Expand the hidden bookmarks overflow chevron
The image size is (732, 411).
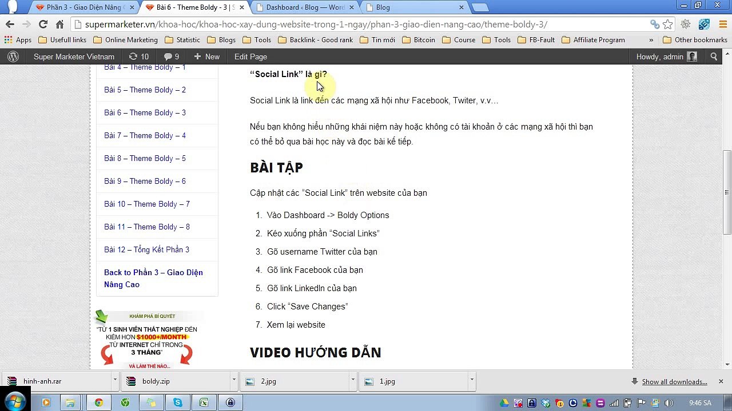pos(651,40)
